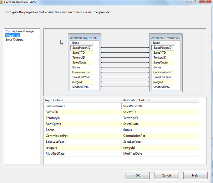The image size is (213, 183).
Task: Click the Destination Column grid header
Action: pyautogui.click(x=160, y=100)
